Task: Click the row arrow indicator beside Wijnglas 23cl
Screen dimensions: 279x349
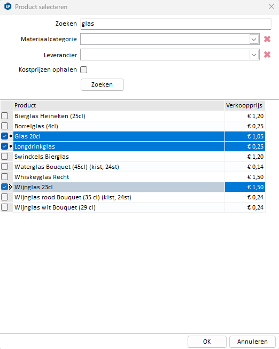Action: tap(11, 187)
